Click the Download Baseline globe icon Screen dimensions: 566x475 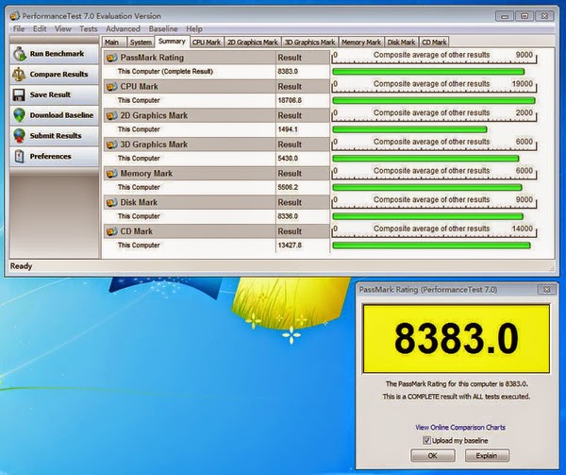pos(19,115)
